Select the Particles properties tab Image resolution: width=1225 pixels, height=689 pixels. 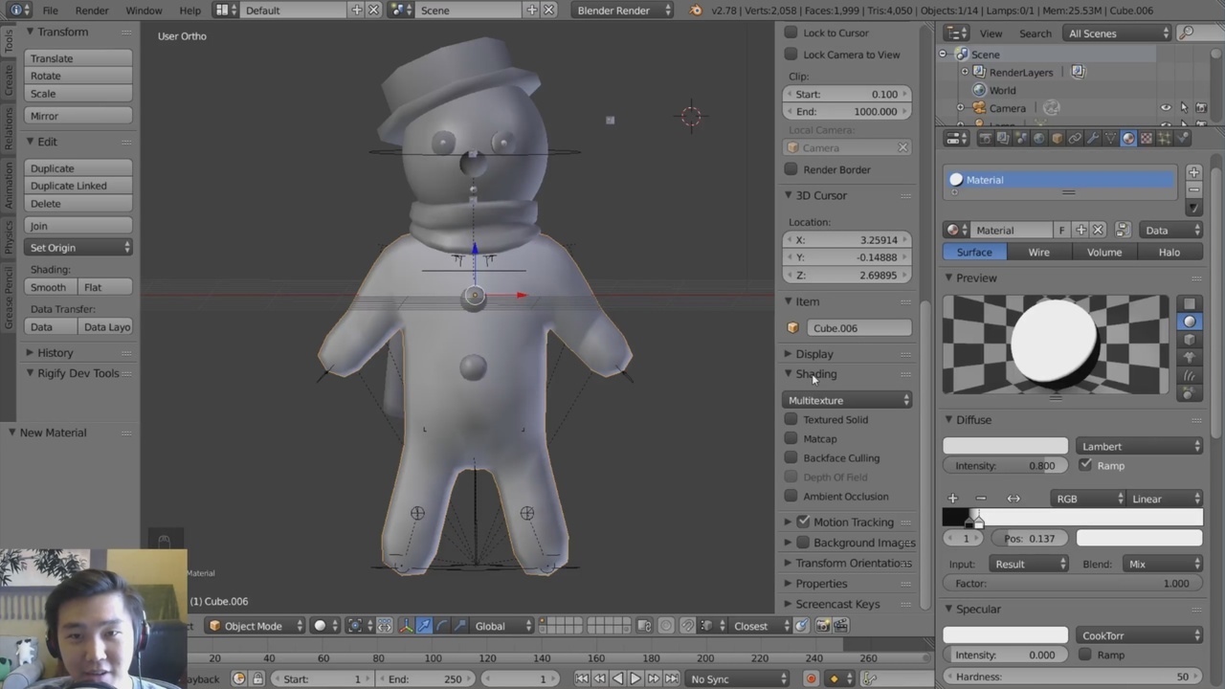pos(1163,138)
